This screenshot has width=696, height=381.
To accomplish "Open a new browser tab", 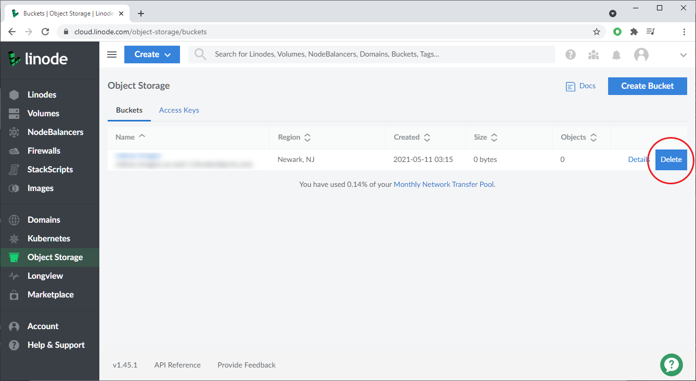I will pos(141,13).
